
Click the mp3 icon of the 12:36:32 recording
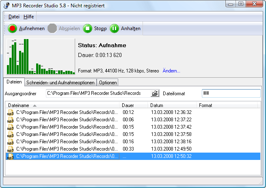[10, 113]
